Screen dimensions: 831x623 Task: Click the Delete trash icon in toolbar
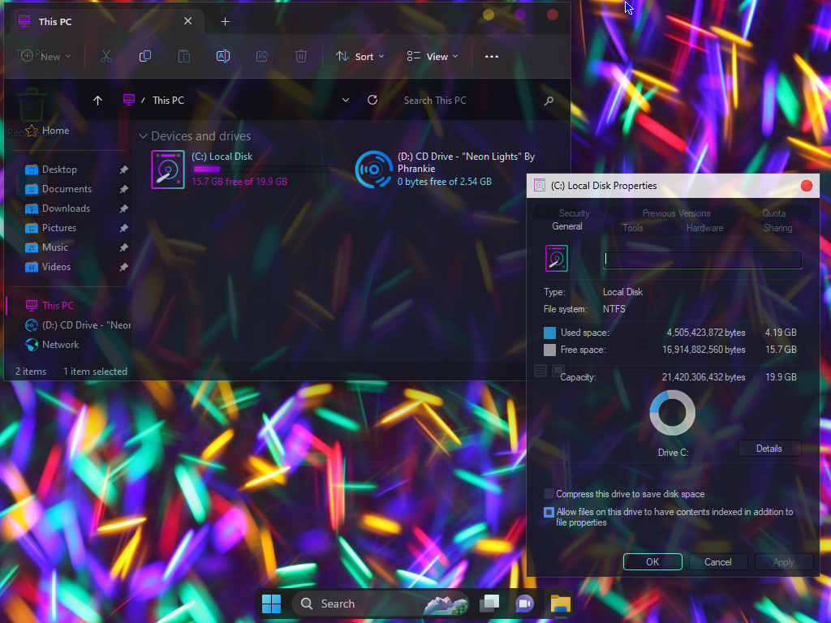click(301, 56)
